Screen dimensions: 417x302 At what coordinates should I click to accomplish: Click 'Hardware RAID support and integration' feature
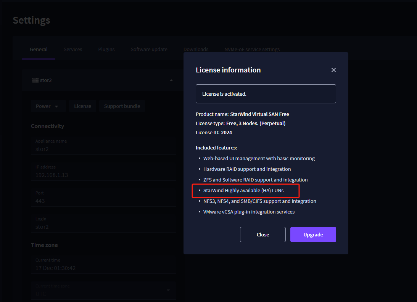247,169
